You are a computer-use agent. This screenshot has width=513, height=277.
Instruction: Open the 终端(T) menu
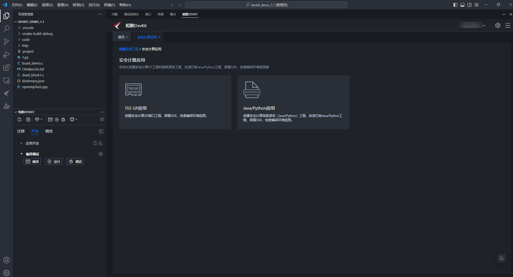[x=109, y=5]
